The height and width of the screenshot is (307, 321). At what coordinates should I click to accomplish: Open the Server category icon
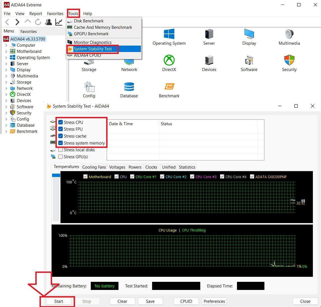click(209, 34)
